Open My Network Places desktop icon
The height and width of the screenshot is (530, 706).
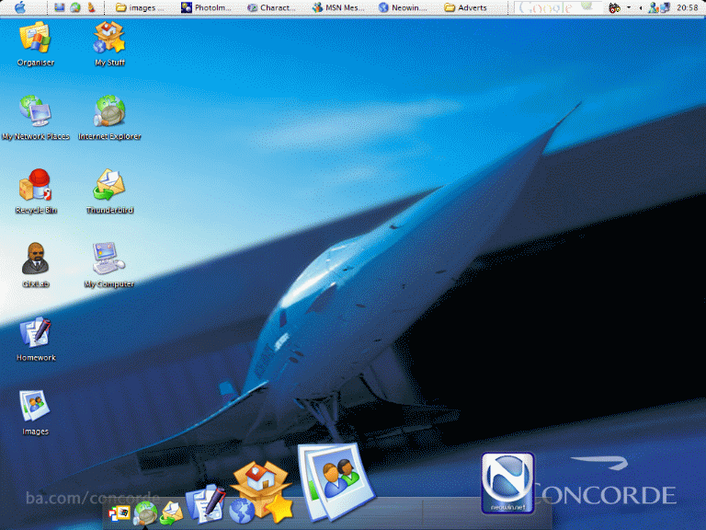36,117
